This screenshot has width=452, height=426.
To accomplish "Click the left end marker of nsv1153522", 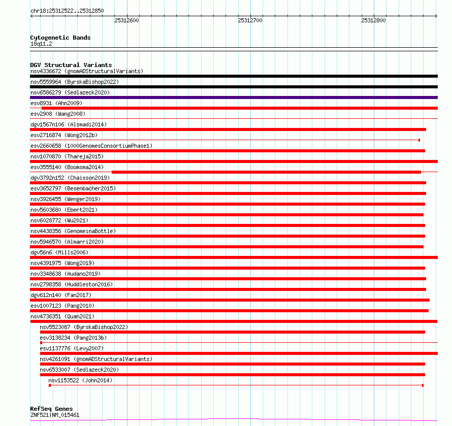I will 50,385.
